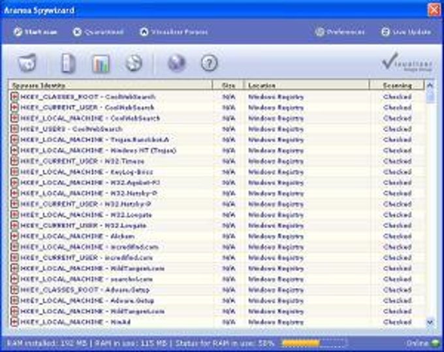This screenshot has height=352, width=444.
Task: Click red icon beside HKEY_CLASSES_ROOT Adware.Setup entry
Action: pos(14,290)
